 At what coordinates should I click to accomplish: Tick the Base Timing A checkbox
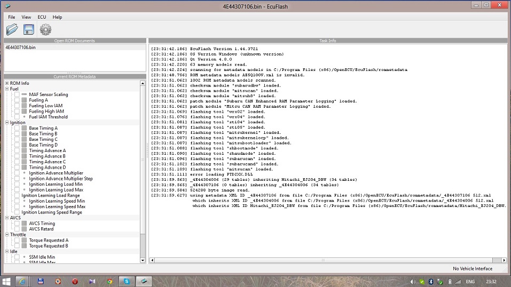tap(17, 128)
